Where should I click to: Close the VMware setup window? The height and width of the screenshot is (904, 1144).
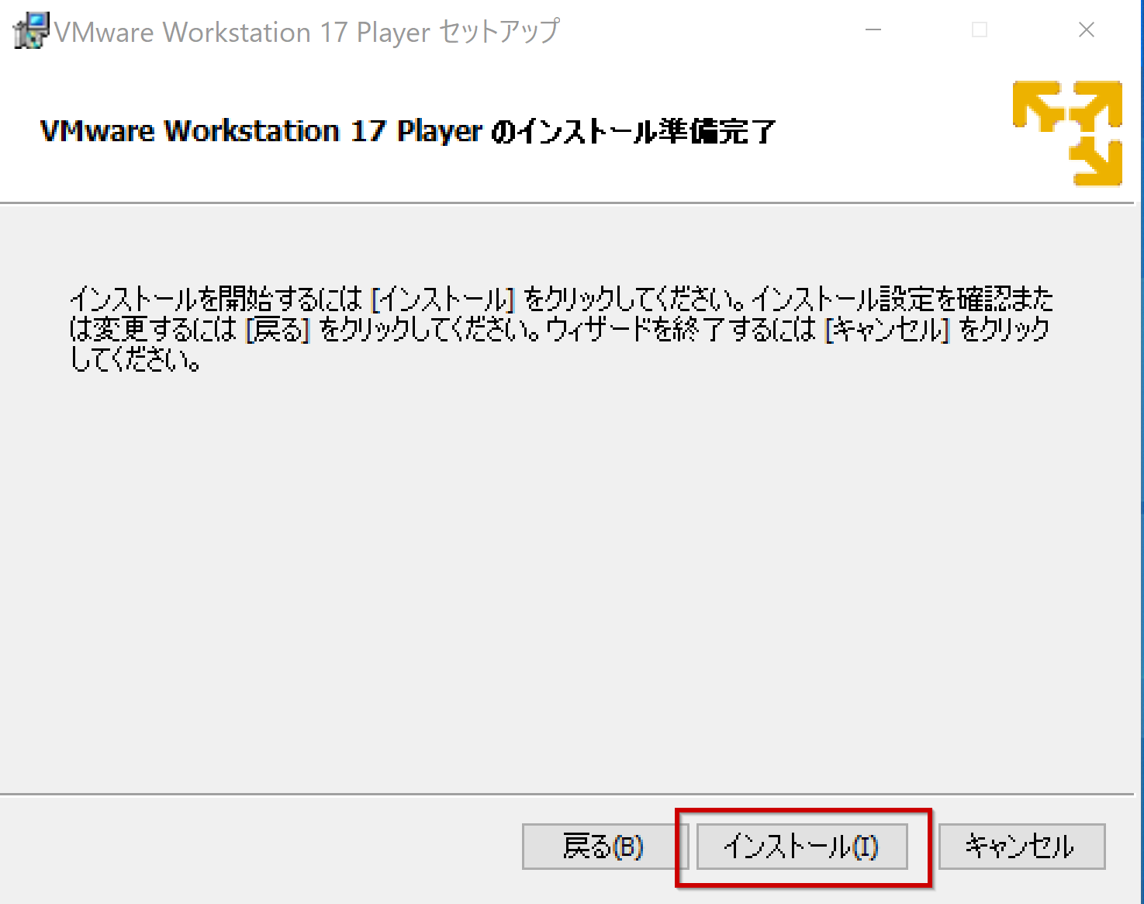(1087, 30)
